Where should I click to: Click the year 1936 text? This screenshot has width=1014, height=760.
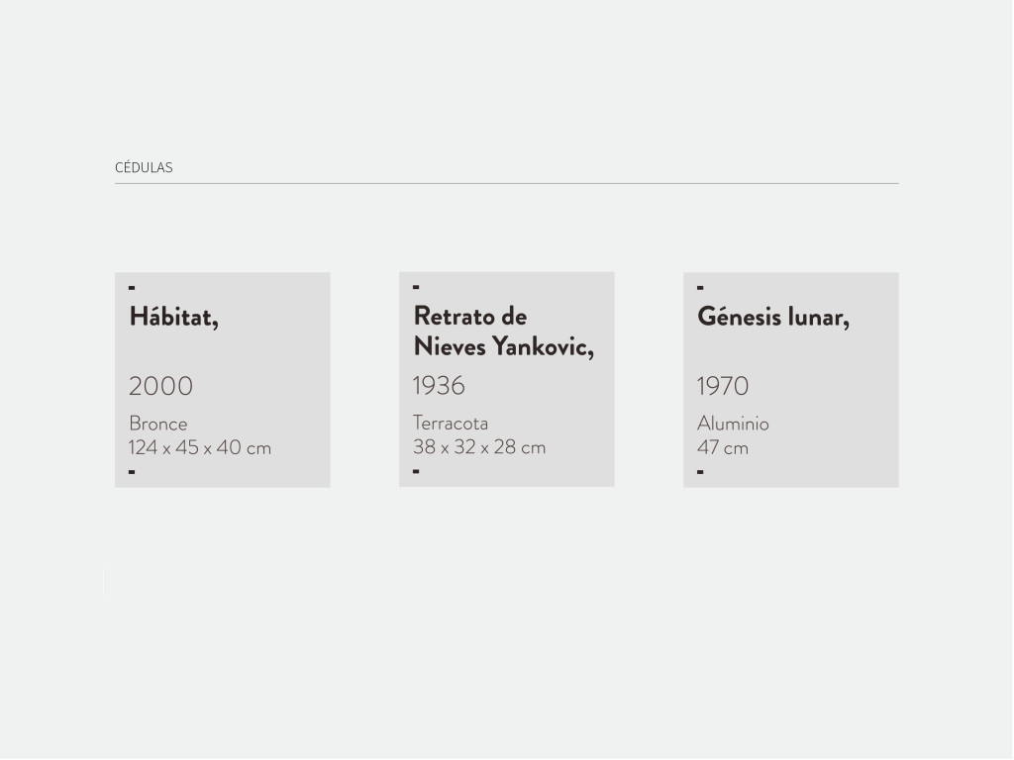click(439, 386)
